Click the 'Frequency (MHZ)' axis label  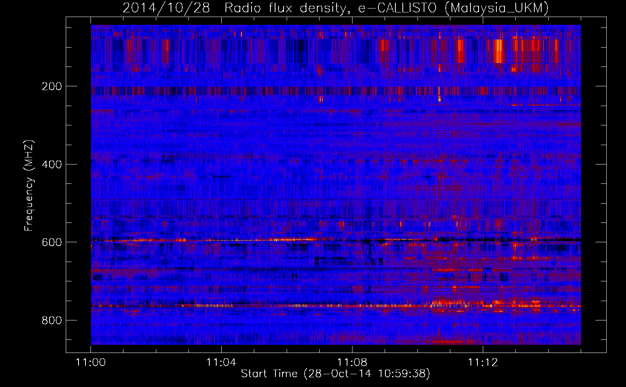29,185
